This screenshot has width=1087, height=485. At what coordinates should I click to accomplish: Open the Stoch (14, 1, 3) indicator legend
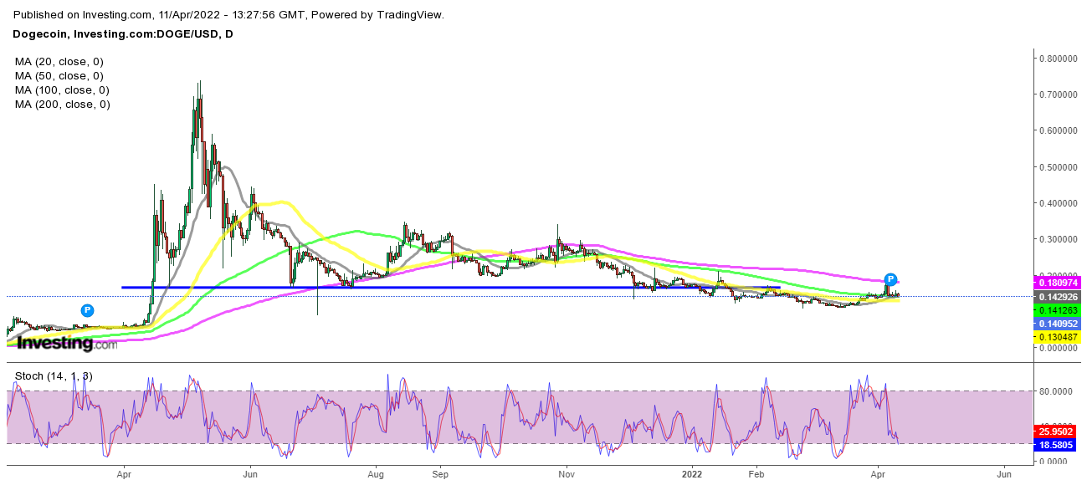55,376
